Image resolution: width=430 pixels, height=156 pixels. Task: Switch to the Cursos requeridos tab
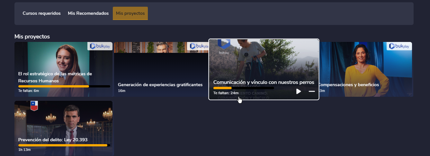[41, 13]
